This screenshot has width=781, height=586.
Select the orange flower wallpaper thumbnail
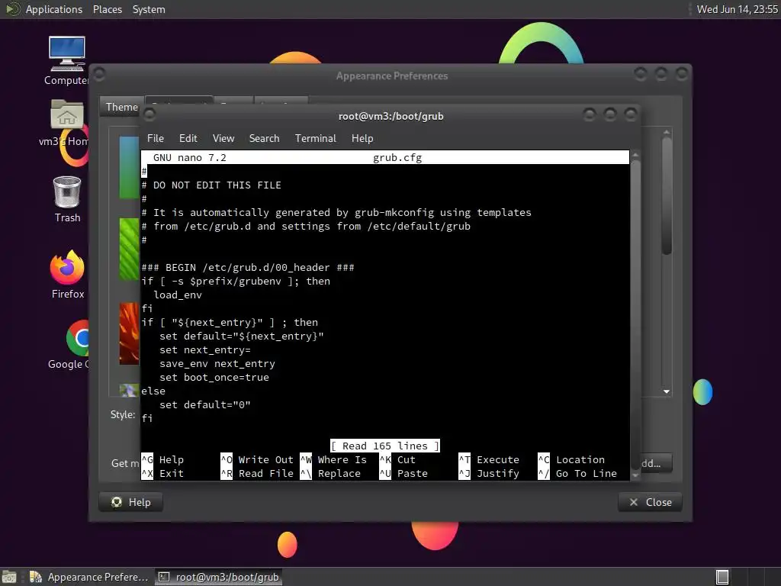coord(130,333)
